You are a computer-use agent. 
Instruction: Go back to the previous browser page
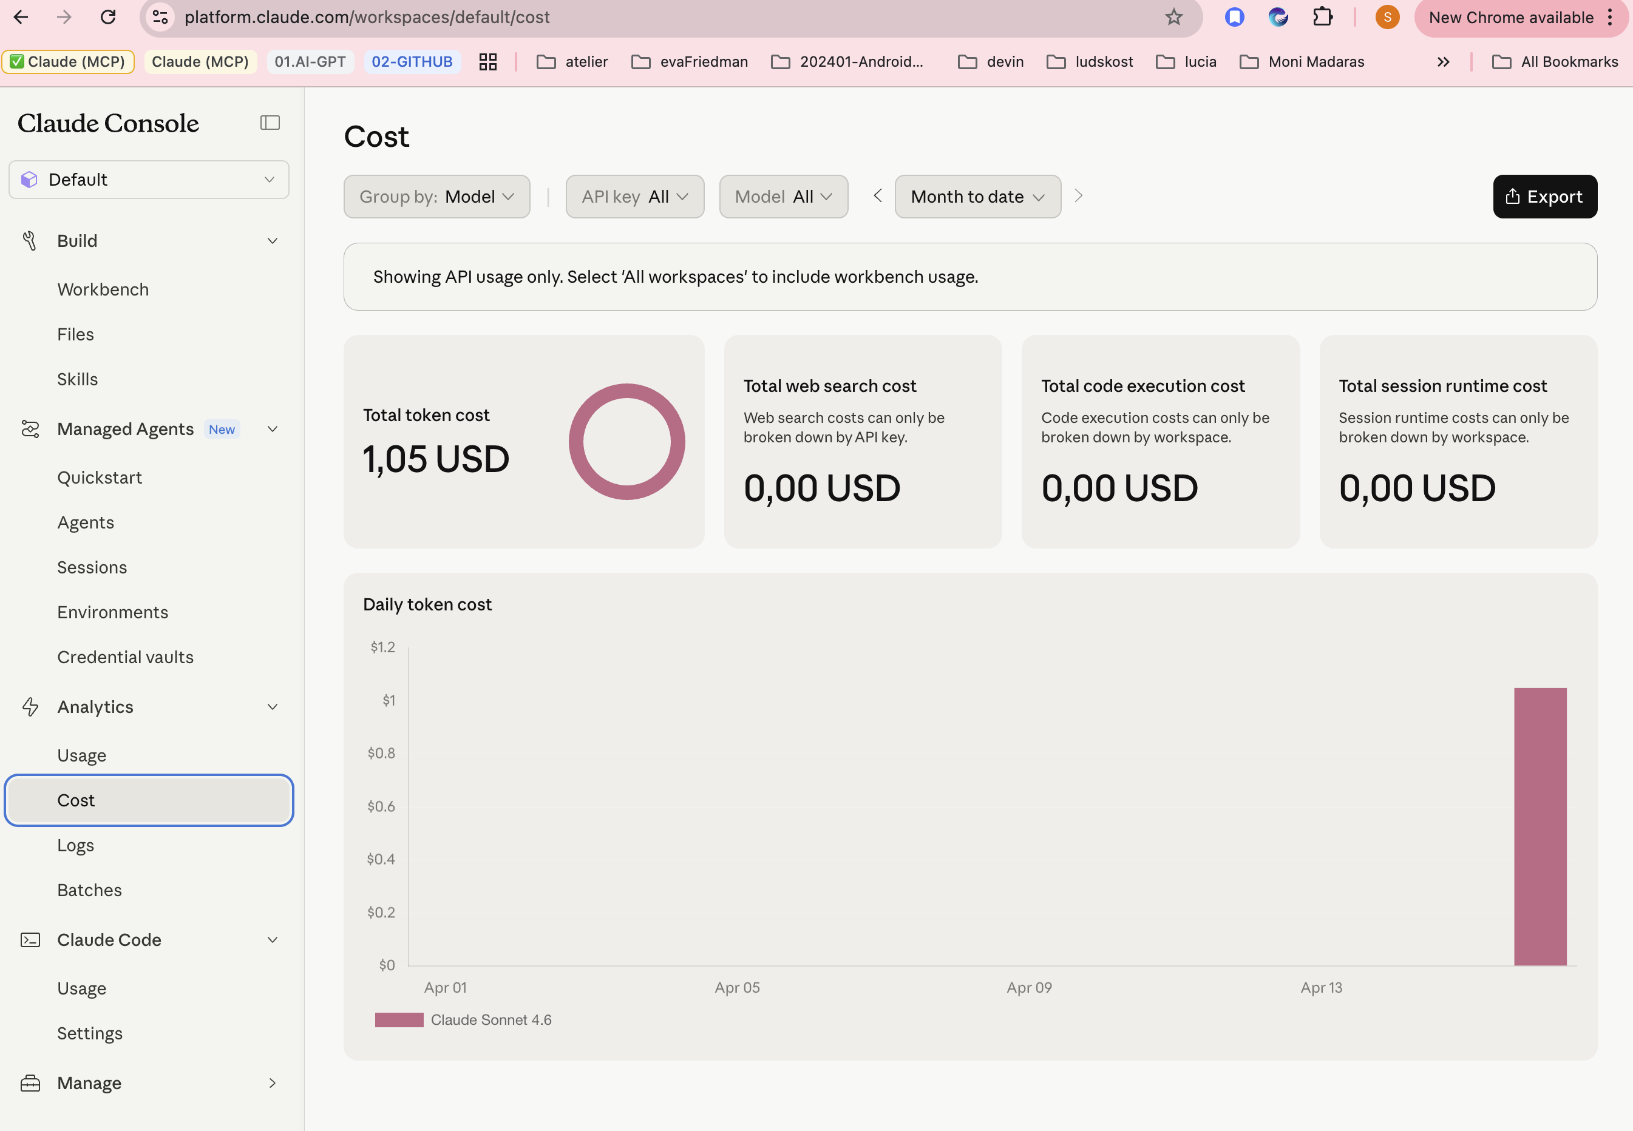tap(21, 17)
